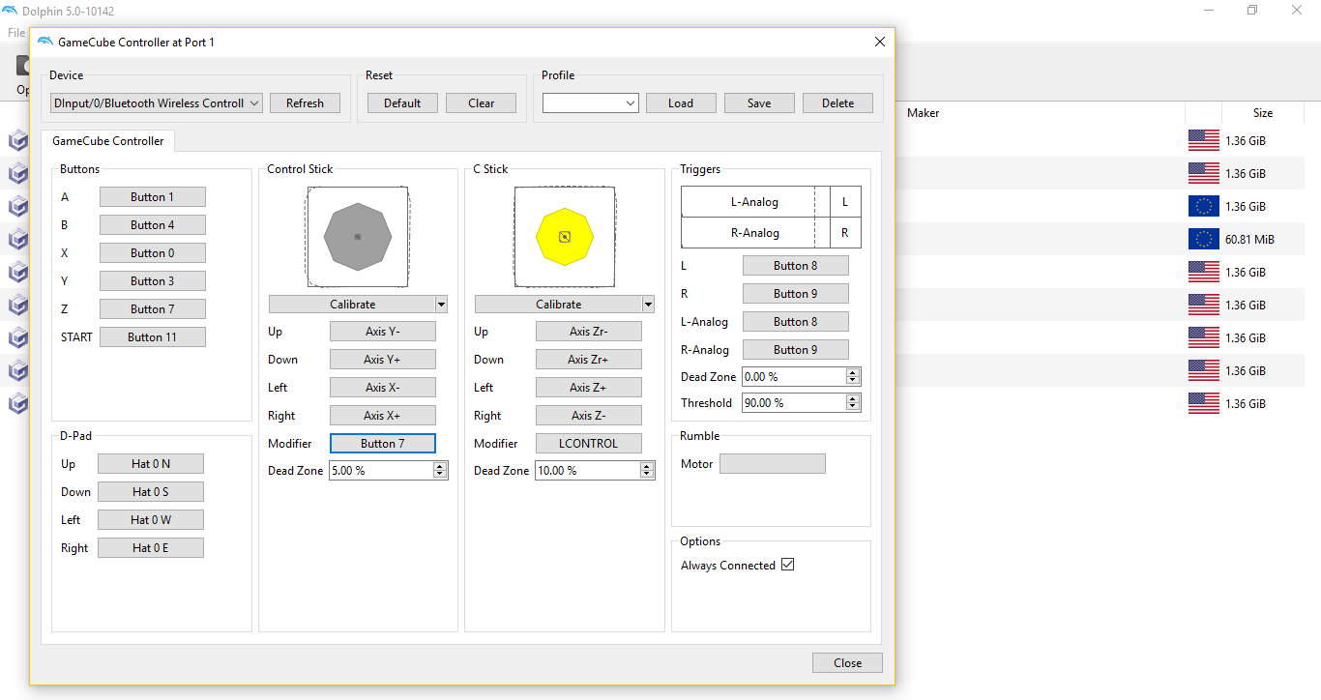The image size is (1321, 700).
Task: Click the C Stick Dead Zone field
Action: (587, 470)
